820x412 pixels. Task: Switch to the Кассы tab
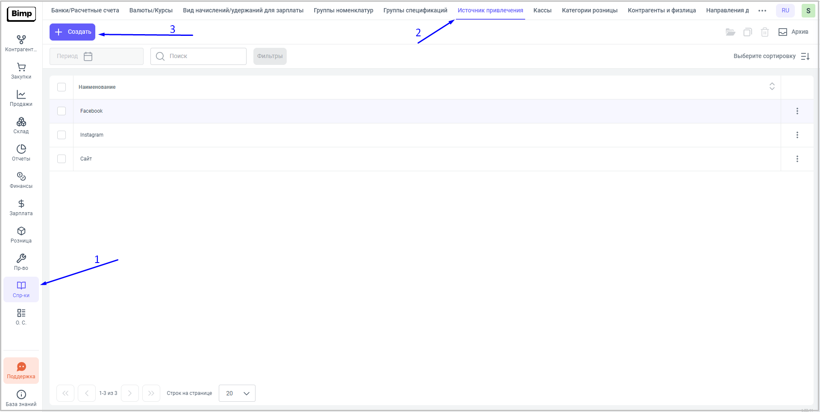tap(542, 10)
